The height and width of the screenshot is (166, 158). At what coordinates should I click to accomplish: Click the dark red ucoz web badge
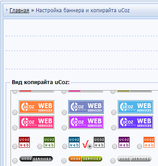click(x=24, y=142)
